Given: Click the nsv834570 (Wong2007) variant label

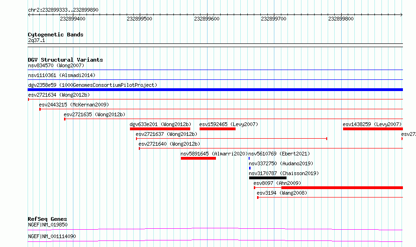Looking at the screenshot, I should point(56,65).
